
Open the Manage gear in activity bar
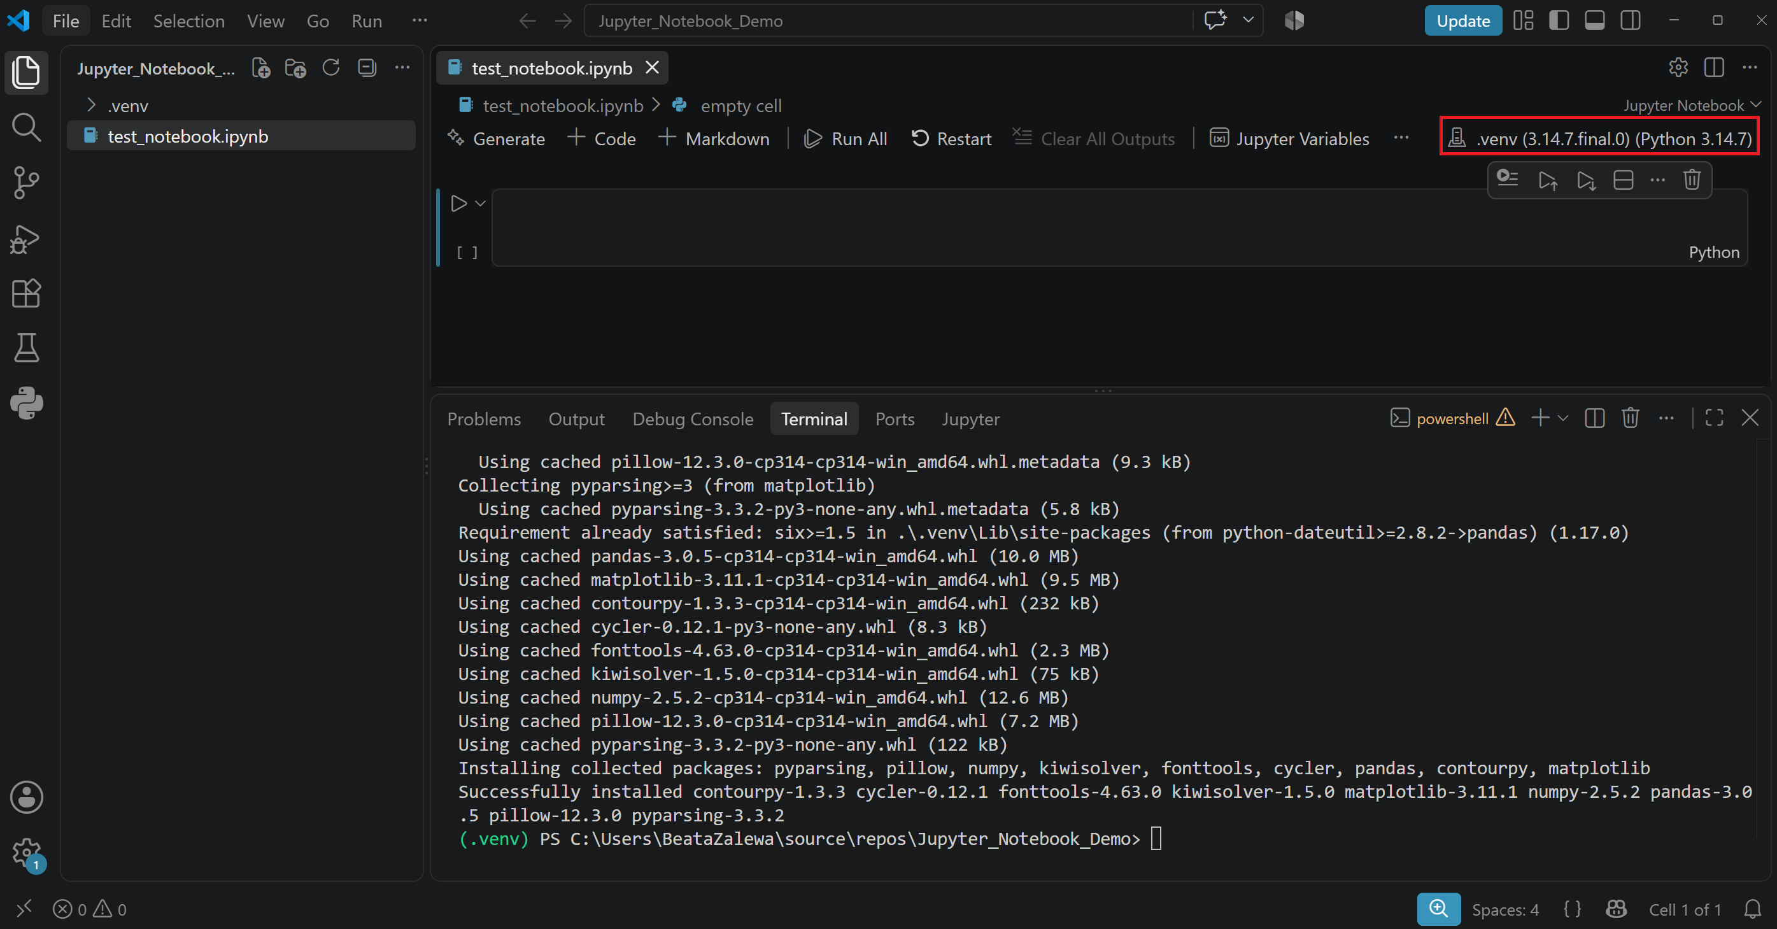point(26,853)
